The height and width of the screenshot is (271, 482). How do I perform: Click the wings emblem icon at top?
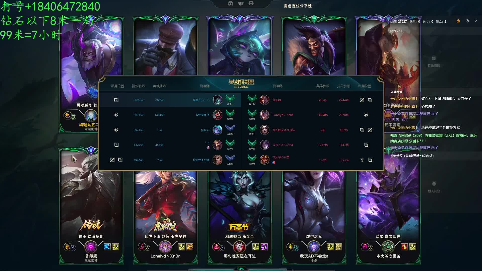point(241,4)
